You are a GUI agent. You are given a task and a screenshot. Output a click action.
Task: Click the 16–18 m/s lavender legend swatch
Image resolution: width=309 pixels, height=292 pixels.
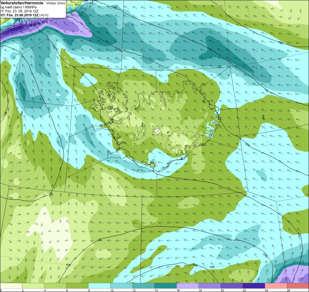tap(188, 286)
